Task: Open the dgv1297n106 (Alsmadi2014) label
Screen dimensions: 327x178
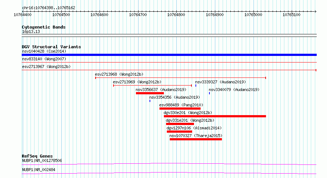Action: click(x=194, y=128)
